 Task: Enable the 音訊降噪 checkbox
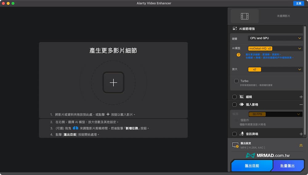234,134
